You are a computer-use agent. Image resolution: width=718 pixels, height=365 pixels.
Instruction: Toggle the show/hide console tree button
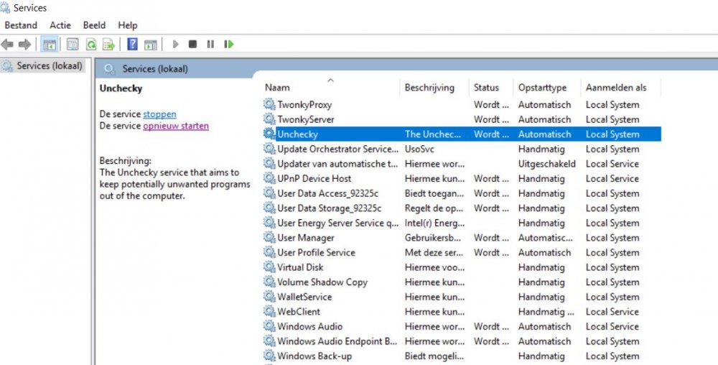point(50,45)
